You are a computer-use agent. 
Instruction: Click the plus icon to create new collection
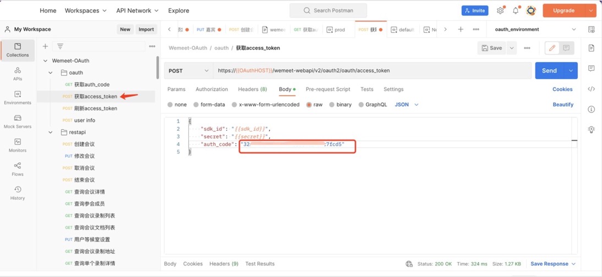click(x=45, y=46)
